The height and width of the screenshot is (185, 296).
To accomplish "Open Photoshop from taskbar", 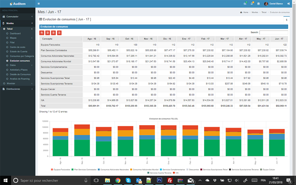I will pyautogui.click(x=159, y=180).
